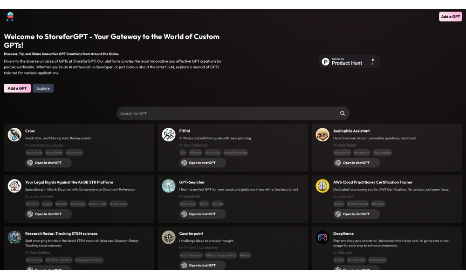
Task: Click the #character tag on DeepGame
Action: coord(377,260)
